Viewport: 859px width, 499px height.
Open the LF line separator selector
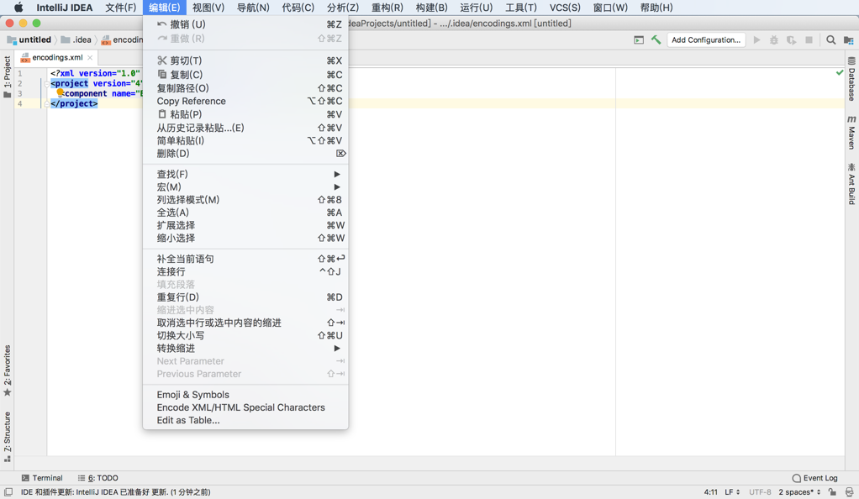click(732, 492)
